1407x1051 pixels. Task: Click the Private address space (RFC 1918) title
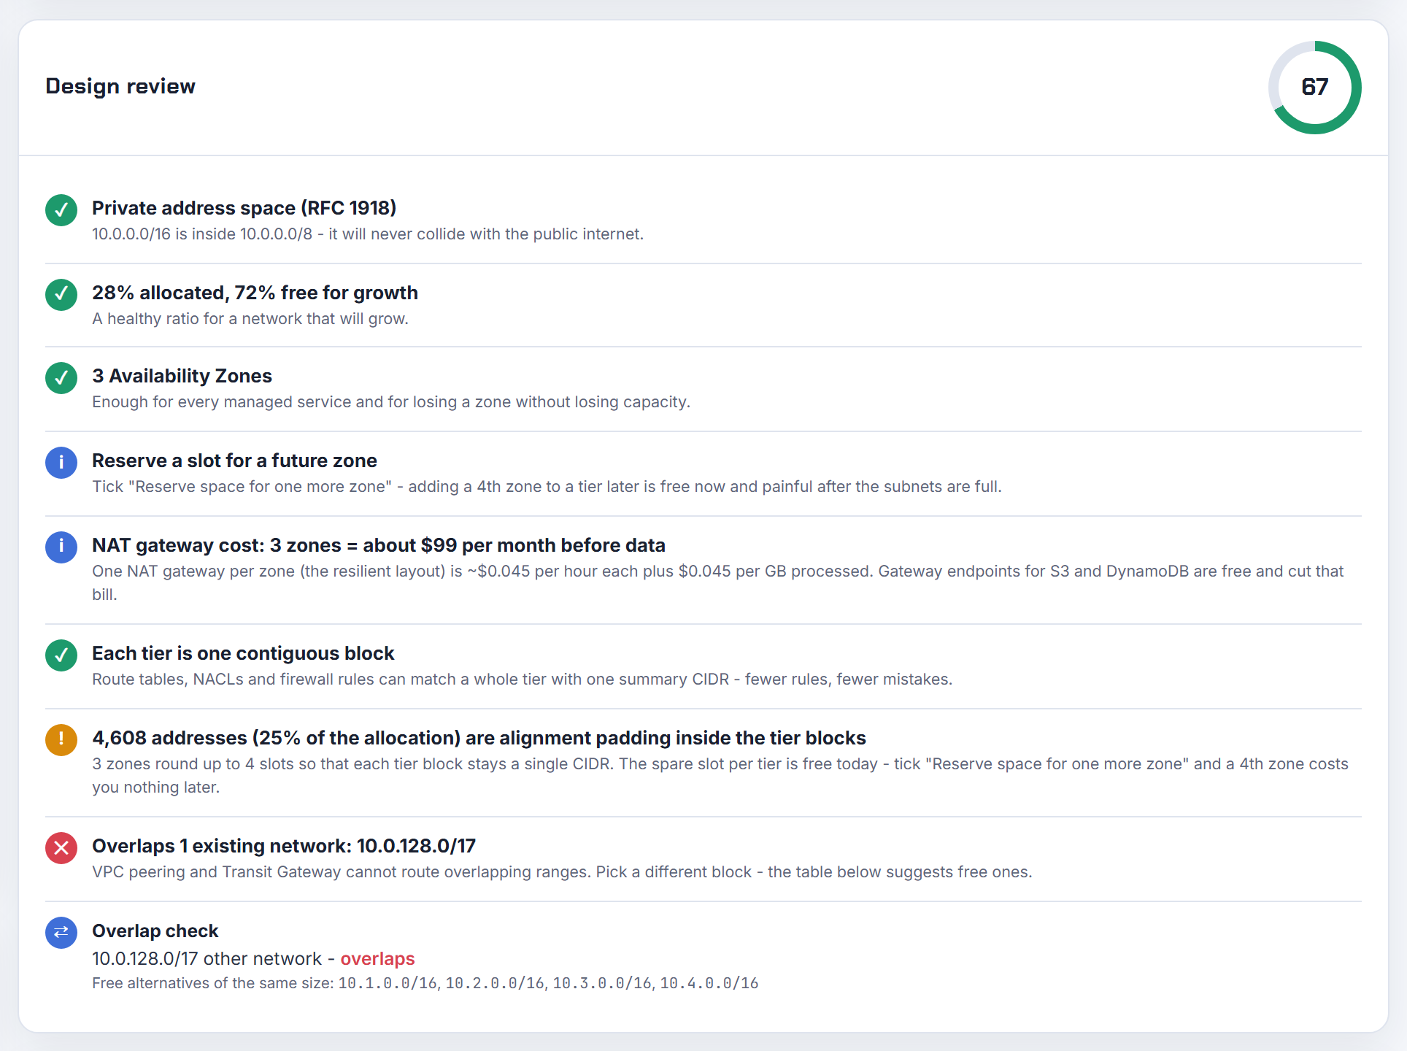(244, 208)
